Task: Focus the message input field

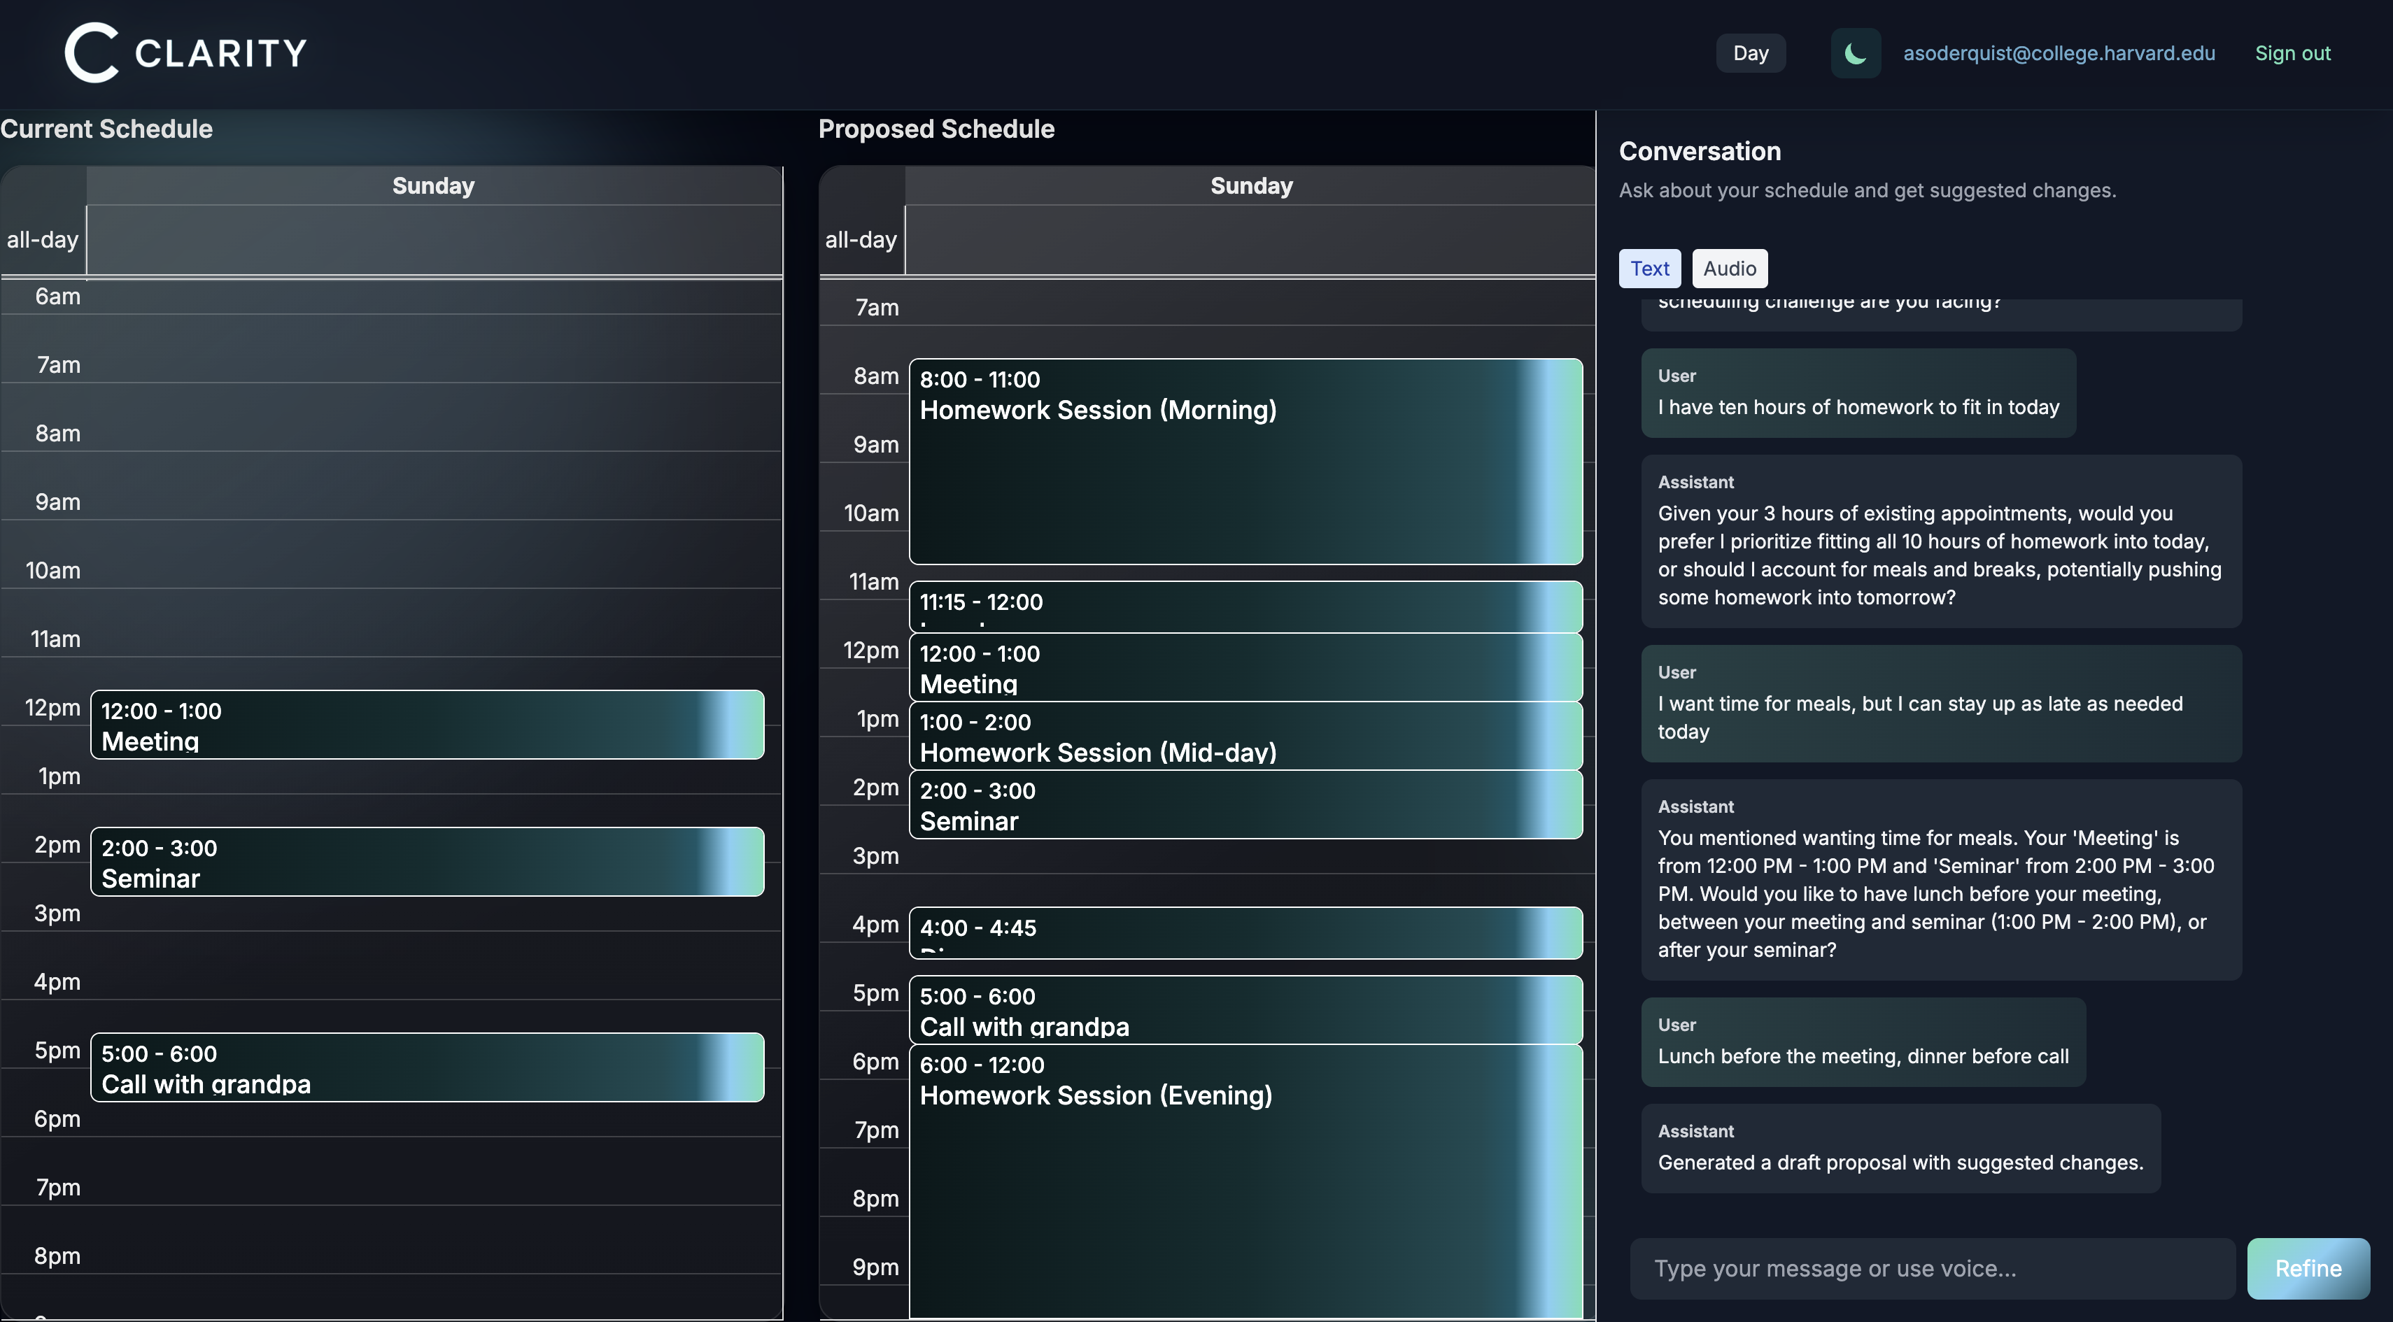Action: tap(1932, 1268)
